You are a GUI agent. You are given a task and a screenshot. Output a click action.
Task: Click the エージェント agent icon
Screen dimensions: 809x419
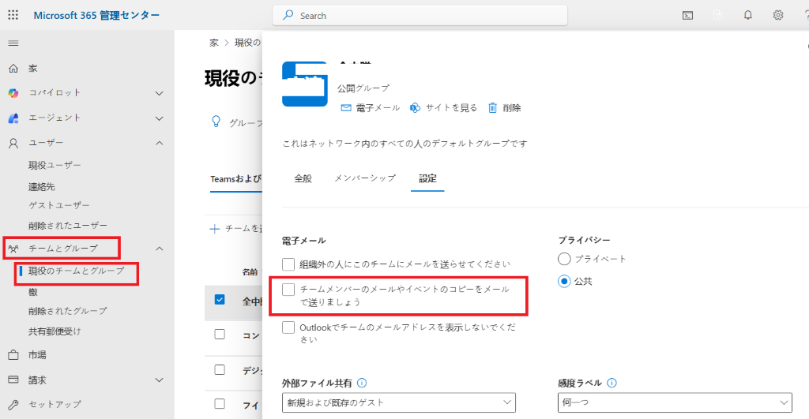click(13, 118)
